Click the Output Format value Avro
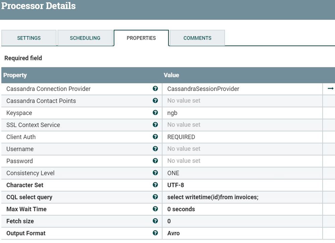The height and width of the screenshot is (243, 335). [x=173, y=233]
